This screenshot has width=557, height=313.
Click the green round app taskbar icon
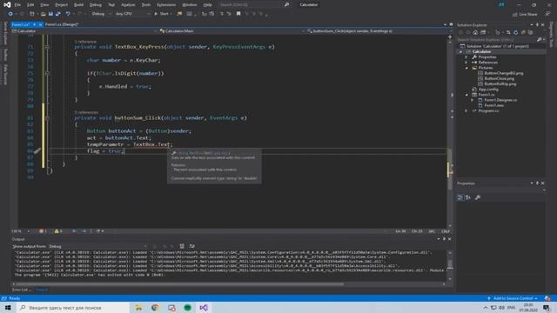click(x=188, y=308)
